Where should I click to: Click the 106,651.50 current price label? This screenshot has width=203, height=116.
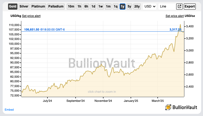(32, 29)
